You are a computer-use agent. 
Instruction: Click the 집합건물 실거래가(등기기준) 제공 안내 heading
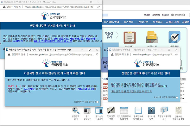coord(146,73)
